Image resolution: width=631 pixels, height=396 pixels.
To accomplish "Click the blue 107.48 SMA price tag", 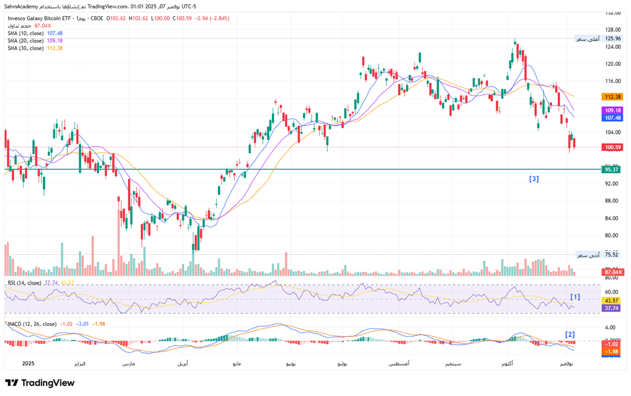I will (x=611, y=118).
